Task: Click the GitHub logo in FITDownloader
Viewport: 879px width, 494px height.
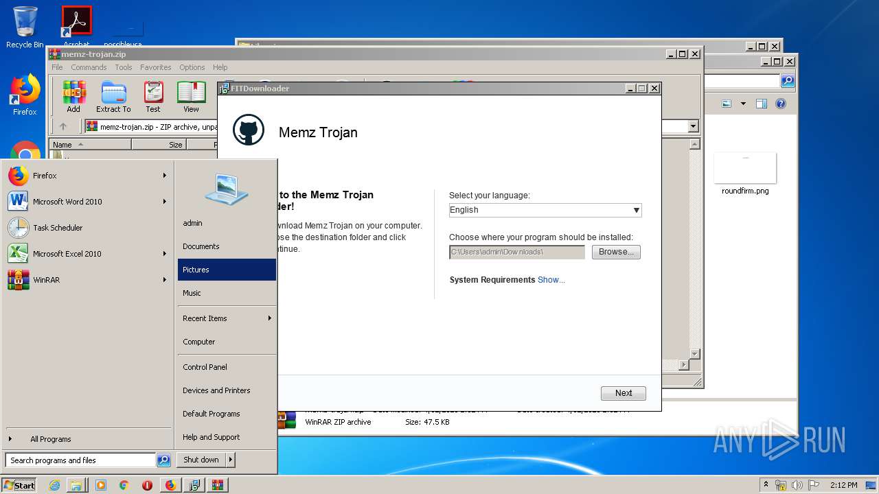Action: pos(249,130)
